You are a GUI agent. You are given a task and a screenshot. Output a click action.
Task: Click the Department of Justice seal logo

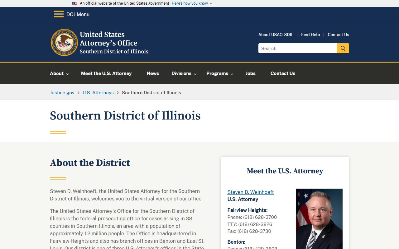(65, 43)
